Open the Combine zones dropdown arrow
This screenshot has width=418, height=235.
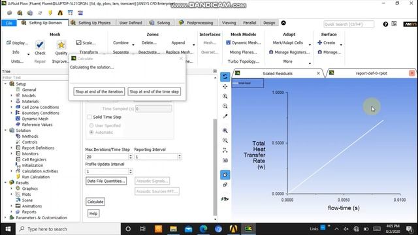tap(133, 44)
